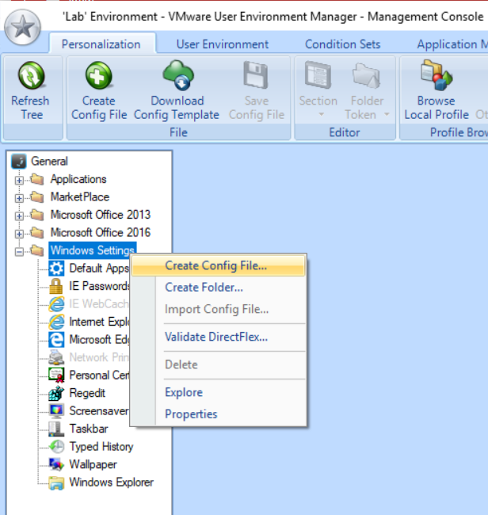Click the Network Printers printer icon
The width and height of the screenshot is (488, 515).
click(x=56, y=357)
